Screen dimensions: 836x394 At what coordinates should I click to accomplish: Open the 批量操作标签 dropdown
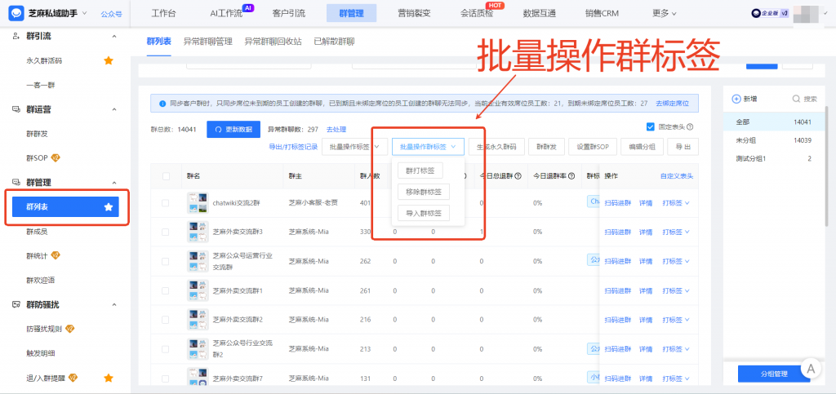(354, 146)
